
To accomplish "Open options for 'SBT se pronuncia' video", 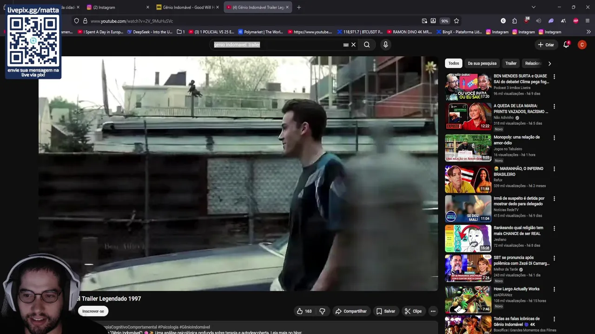I will [554, 258].
